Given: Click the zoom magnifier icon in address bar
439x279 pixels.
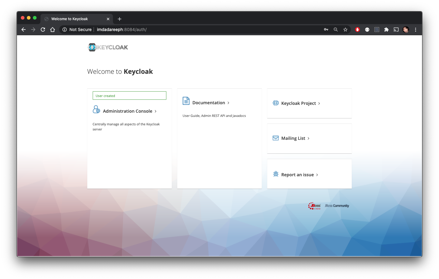Looking at the screenshot, I should (x=336, y=30).
